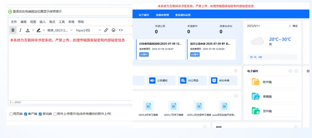This screenshot has width=312, height=138.
Task: Open the 收件箱 inbox folder
Action: 272,82
